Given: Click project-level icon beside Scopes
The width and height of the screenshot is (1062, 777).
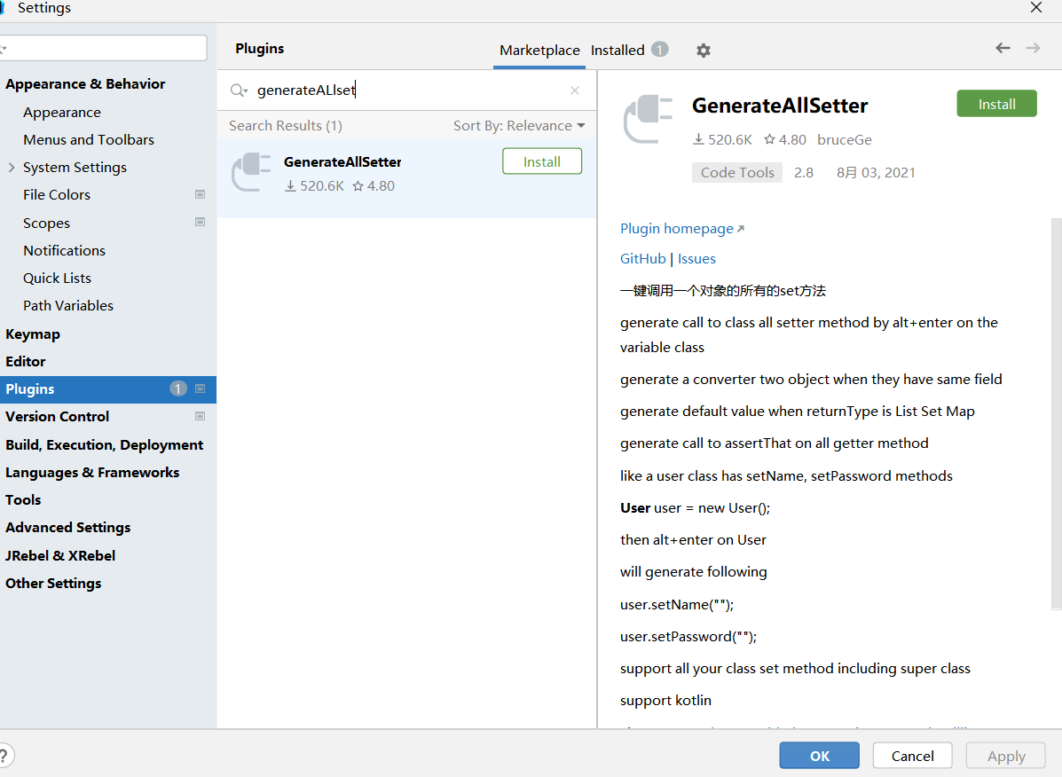Looking at the screenshot, I should coord(200,222).
